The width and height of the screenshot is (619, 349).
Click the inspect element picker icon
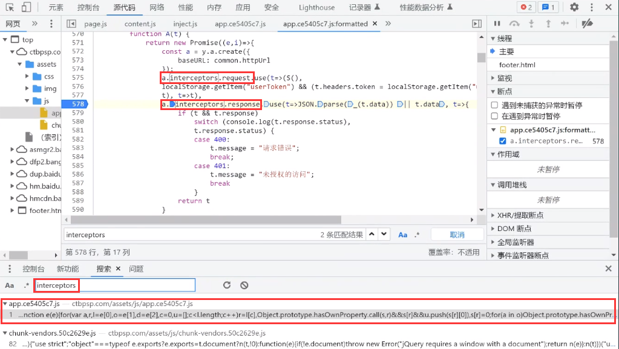10,7
